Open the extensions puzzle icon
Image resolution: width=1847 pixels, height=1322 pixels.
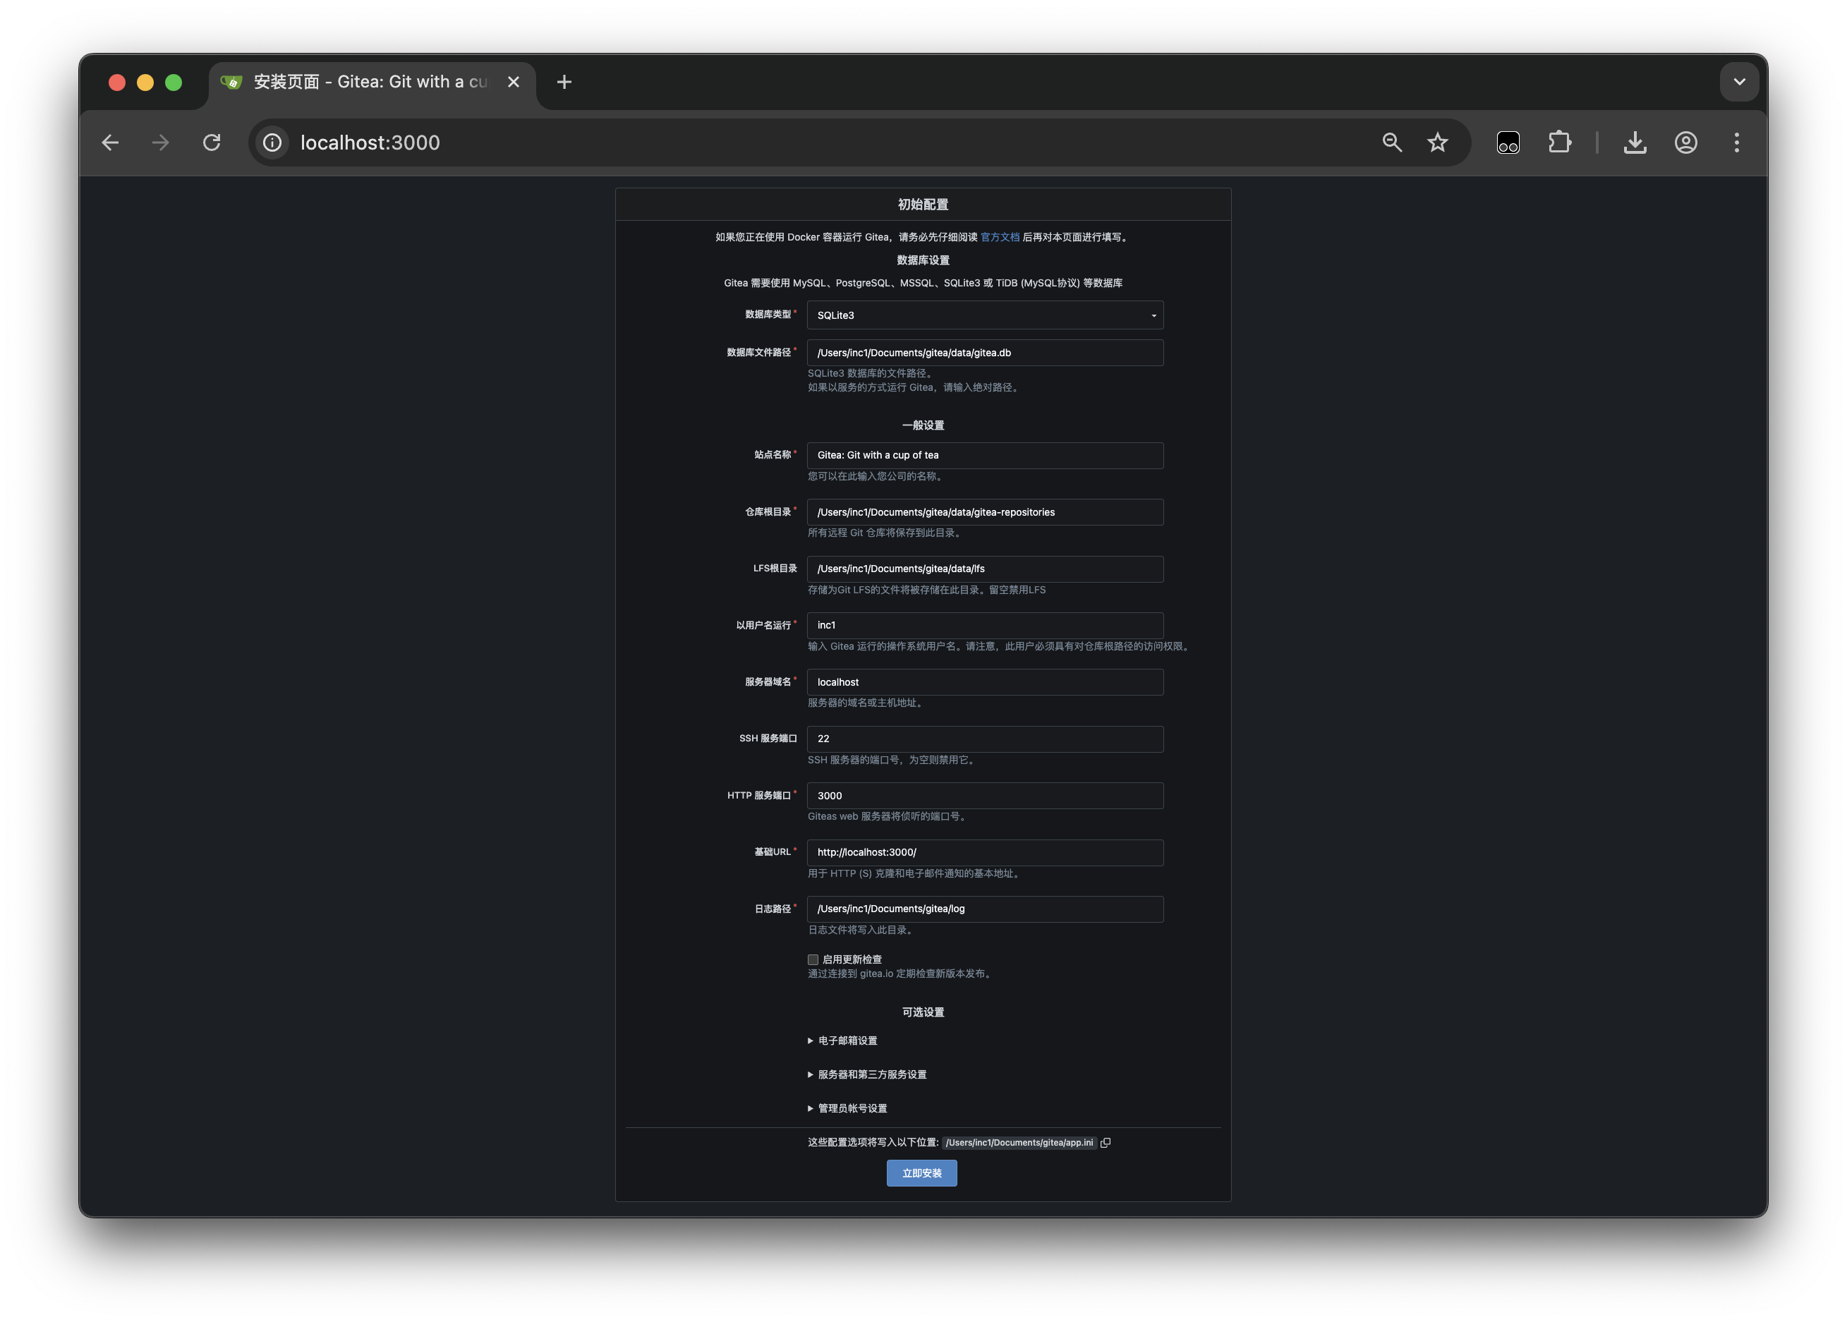pos(1559,142)
